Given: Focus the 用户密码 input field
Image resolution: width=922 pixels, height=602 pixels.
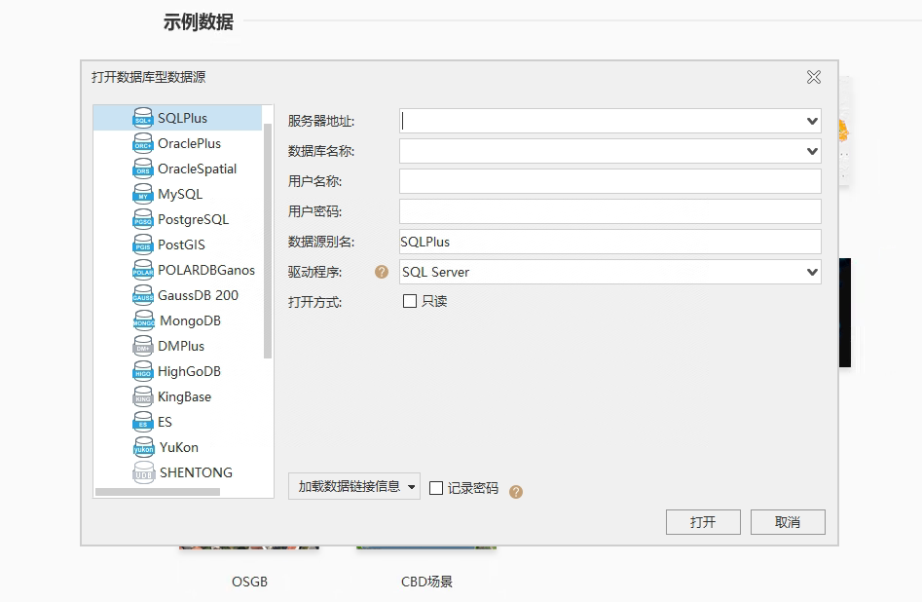Looking at the screenshot, I should (x=610, y=211).
